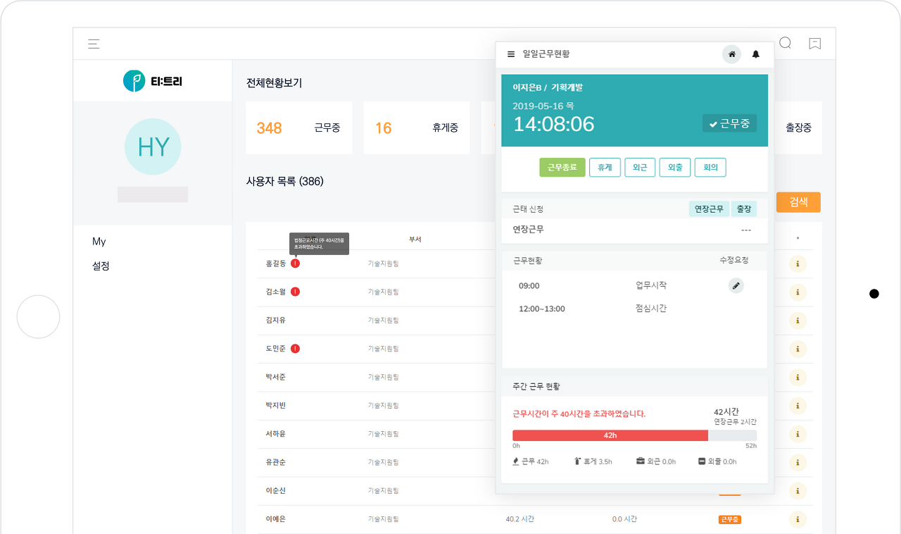Click the 수정요청 label in 근무현황
Screen dimensions: 901x534
point(733,261)
